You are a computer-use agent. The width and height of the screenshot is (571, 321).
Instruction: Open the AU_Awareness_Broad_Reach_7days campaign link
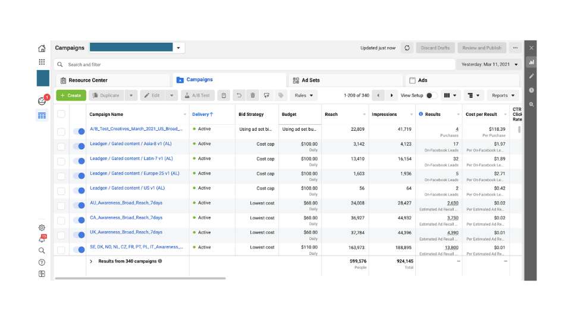[126, 203]
